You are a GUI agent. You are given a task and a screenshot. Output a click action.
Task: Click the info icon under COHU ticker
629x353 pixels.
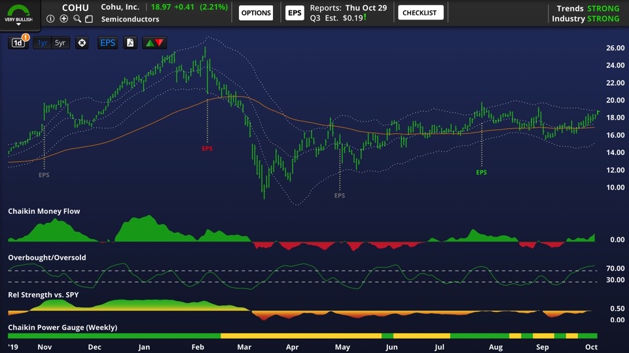pos(51,19)
